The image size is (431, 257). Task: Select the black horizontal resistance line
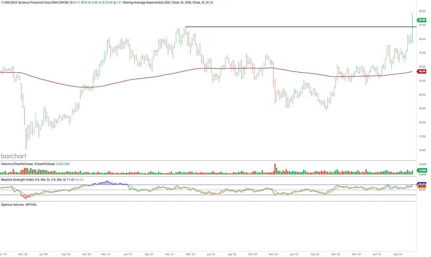click(301, 27)
